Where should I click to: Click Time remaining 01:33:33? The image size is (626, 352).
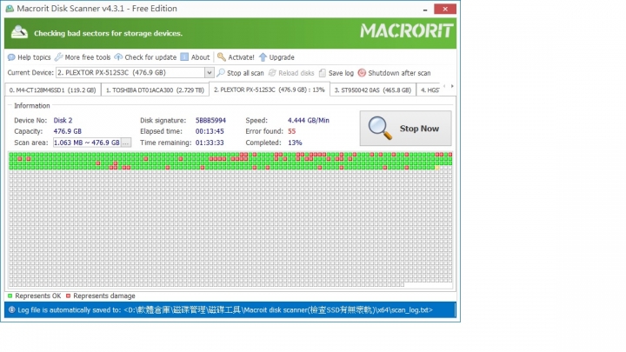tap(210, 143)
